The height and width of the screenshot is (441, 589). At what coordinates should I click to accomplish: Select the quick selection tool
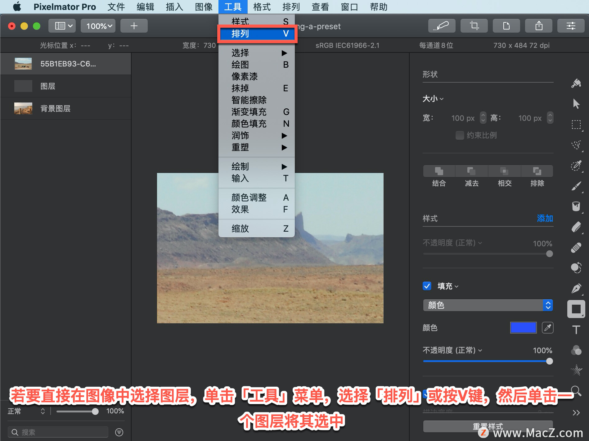click(576, 166)
